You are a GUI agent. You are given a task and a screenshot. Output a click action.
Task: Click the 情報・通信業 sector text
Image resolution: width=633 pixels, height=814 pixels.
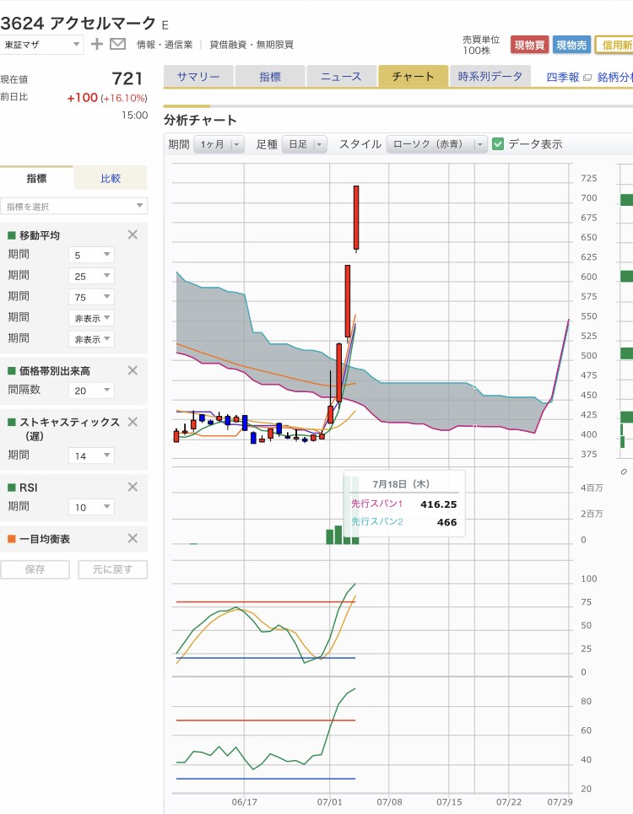[x=165, y=45]
